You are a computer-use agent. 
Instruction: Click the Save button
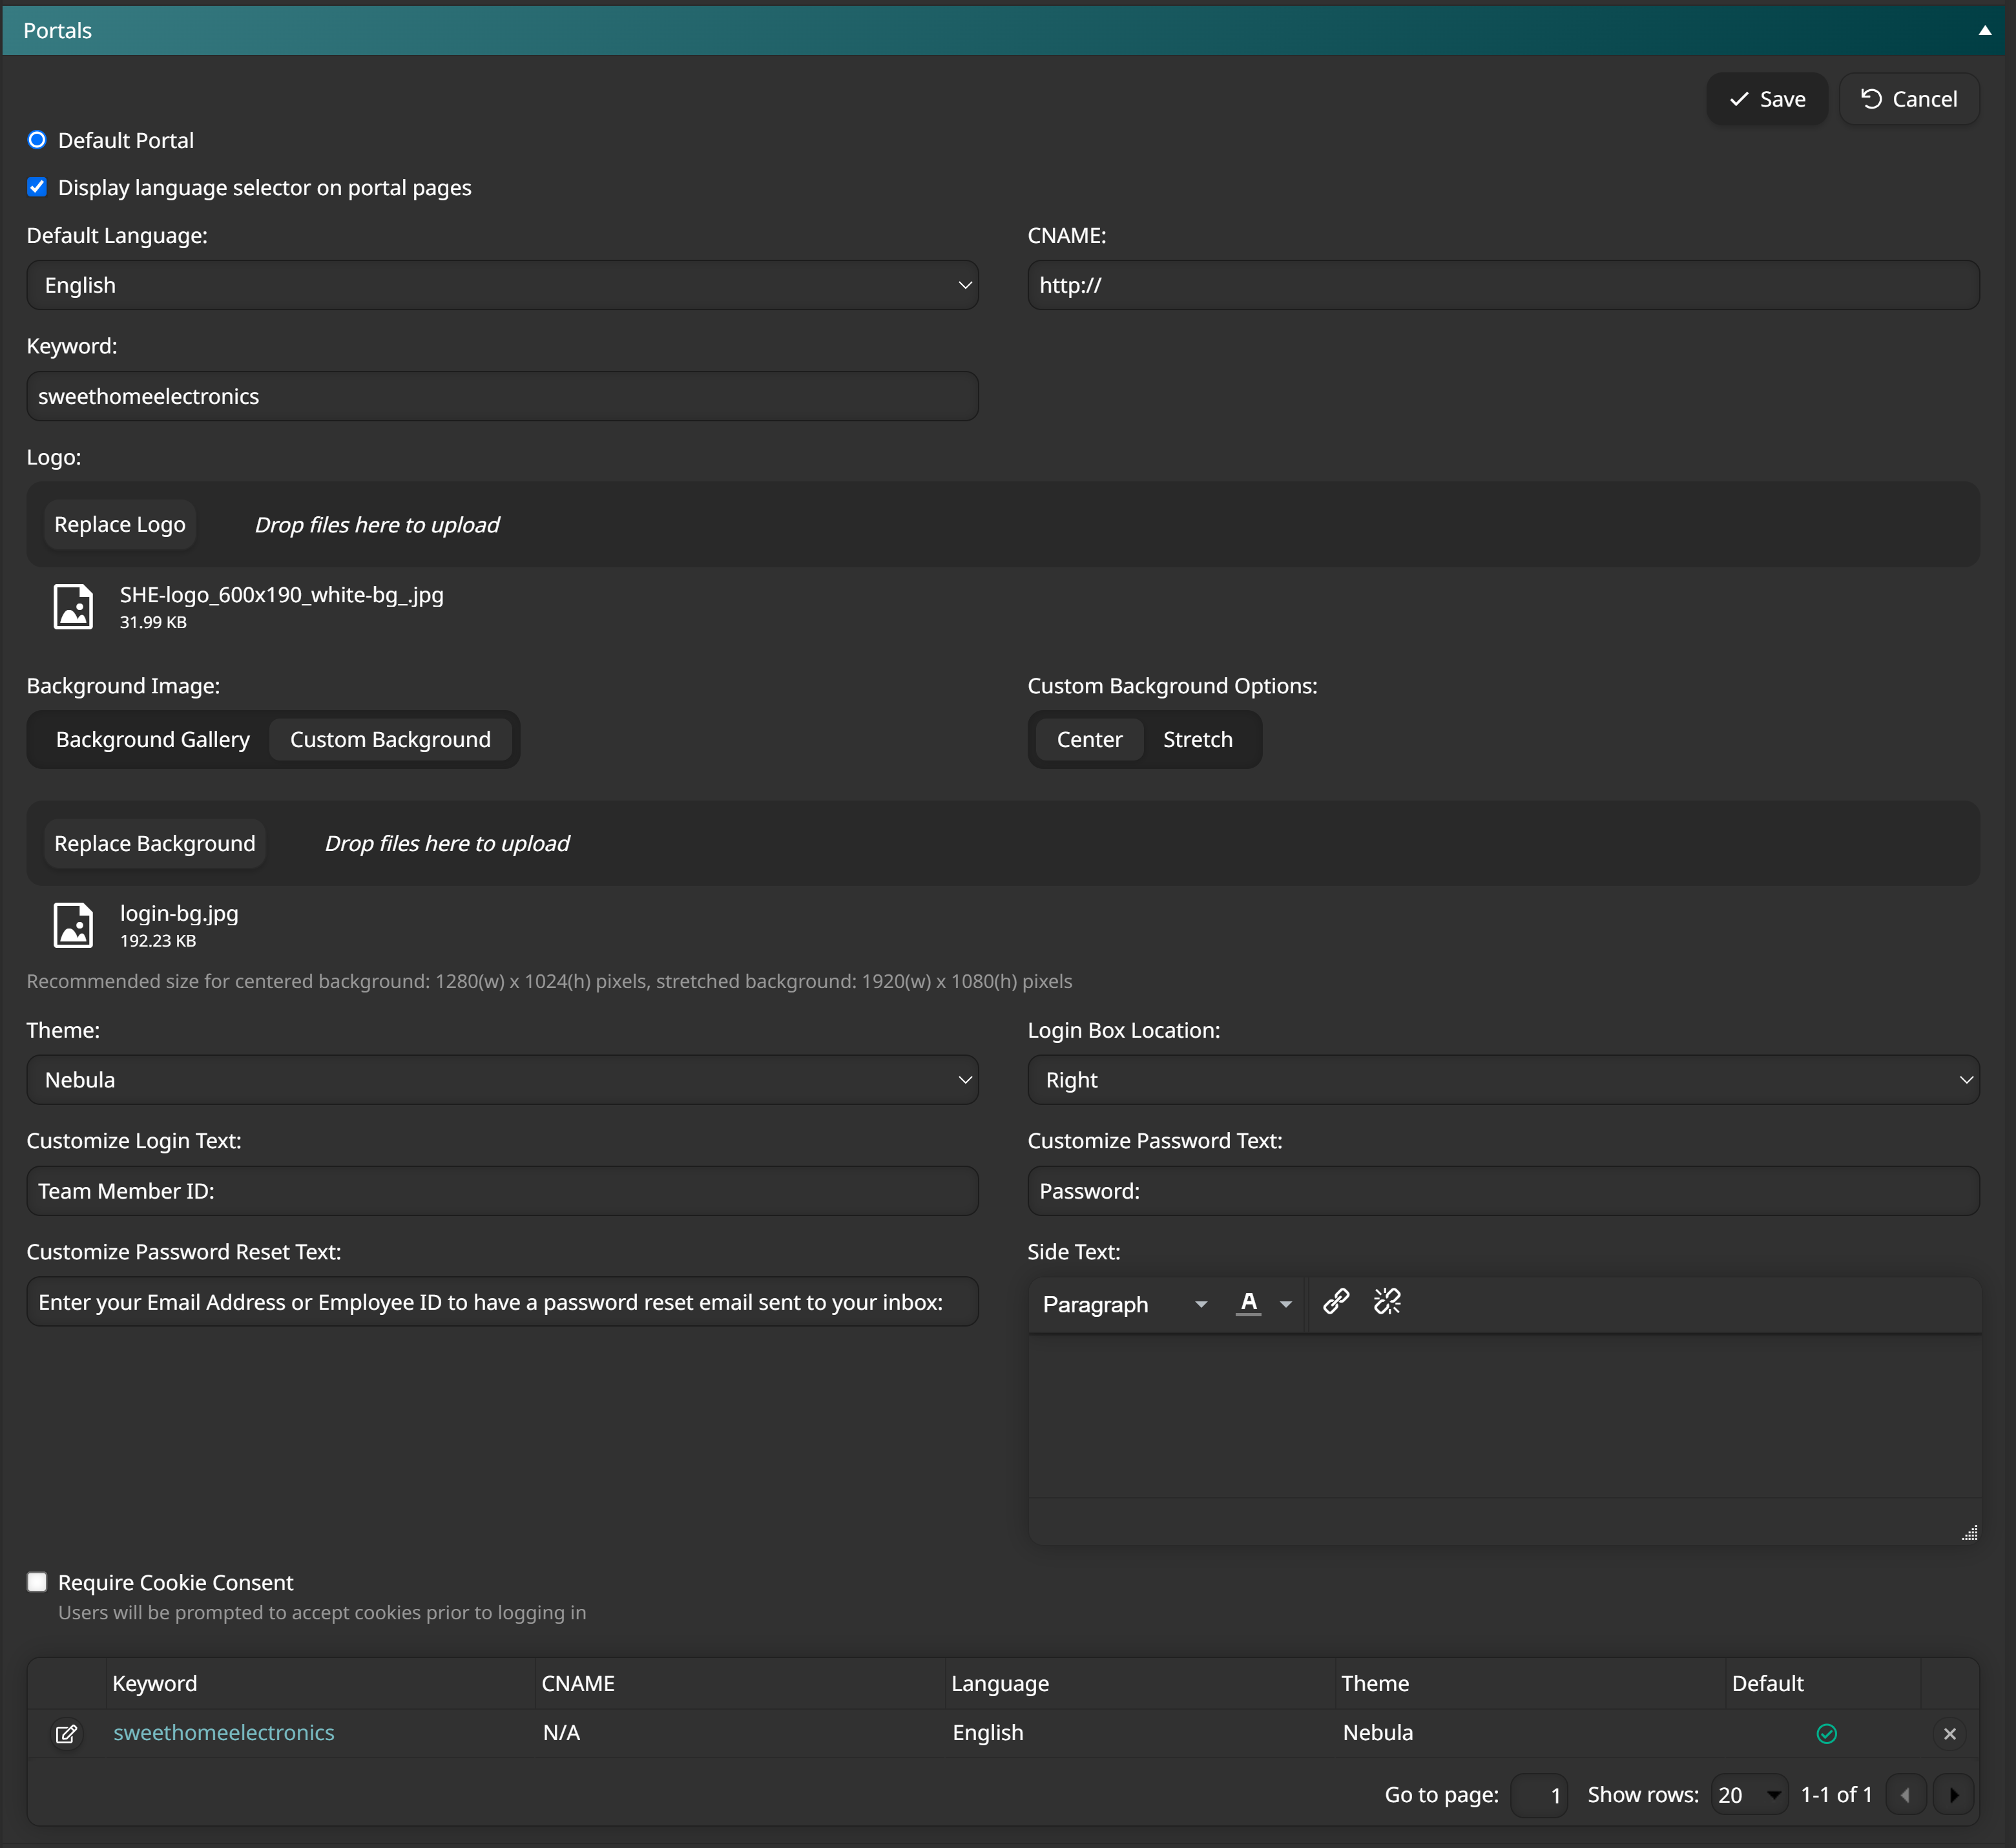pos(1767,99)
